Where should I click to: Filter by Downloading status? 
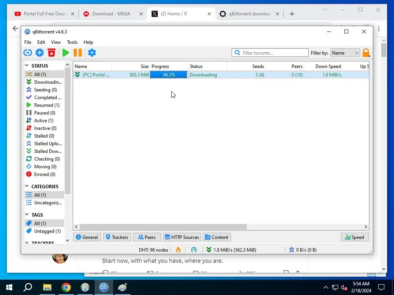[x=45, y=82]
